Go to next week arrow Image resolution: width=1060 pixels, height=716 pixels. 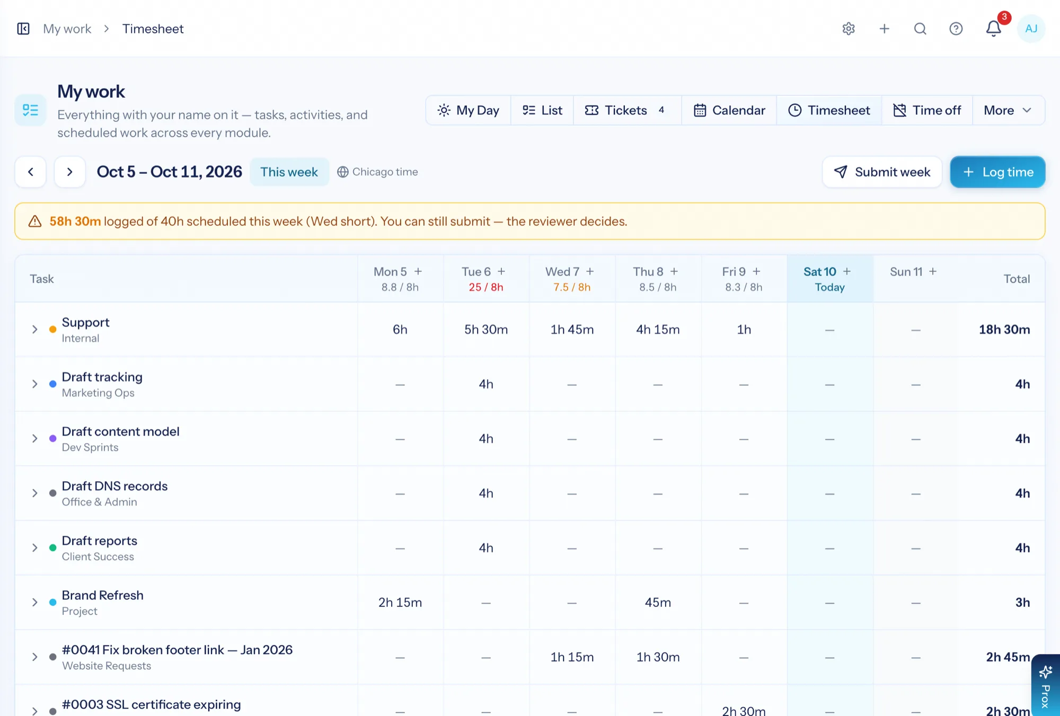pyautogui.click(x=69, y=172)
